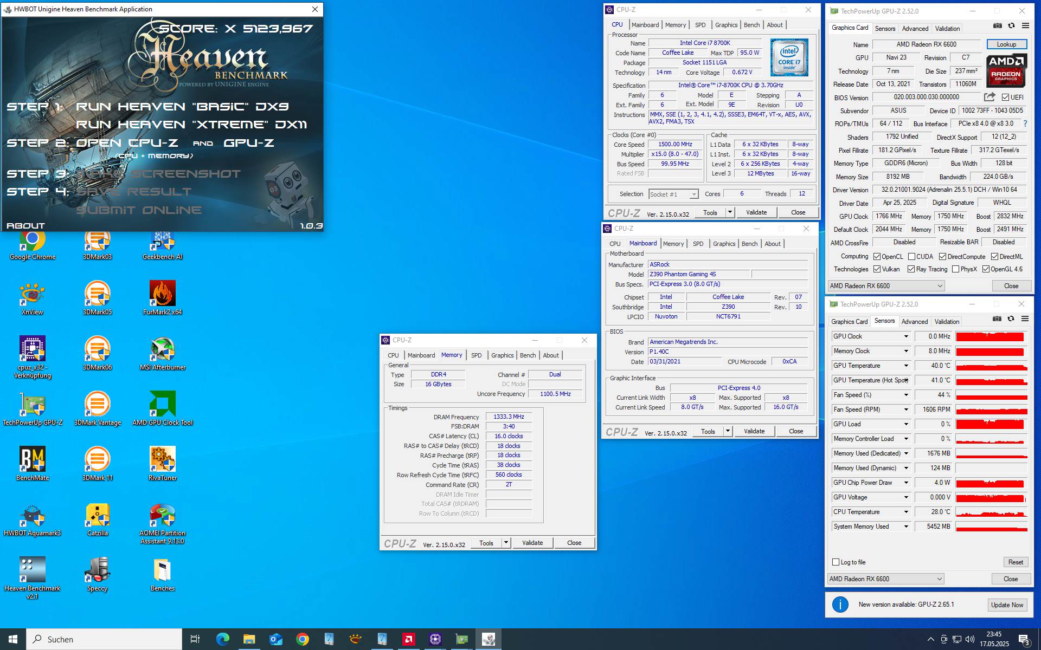Screen dimensions: 1041x650
Task: Switch to Bench tab in CPU-Z CPU window
Action: coord(751,25)
